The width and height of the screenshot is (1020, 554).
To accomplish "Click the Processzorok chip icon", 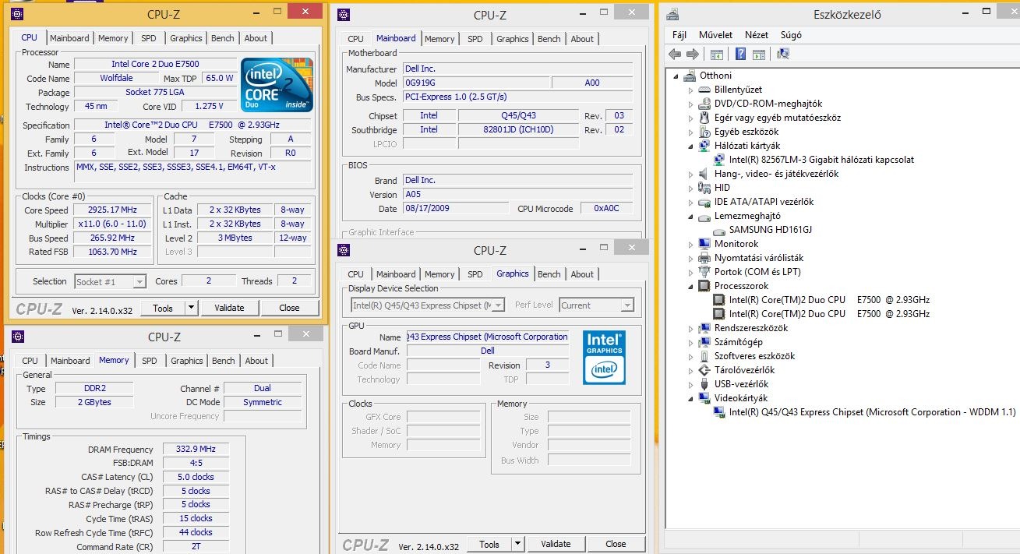I will pyautogui.click(x=704, y=286).
